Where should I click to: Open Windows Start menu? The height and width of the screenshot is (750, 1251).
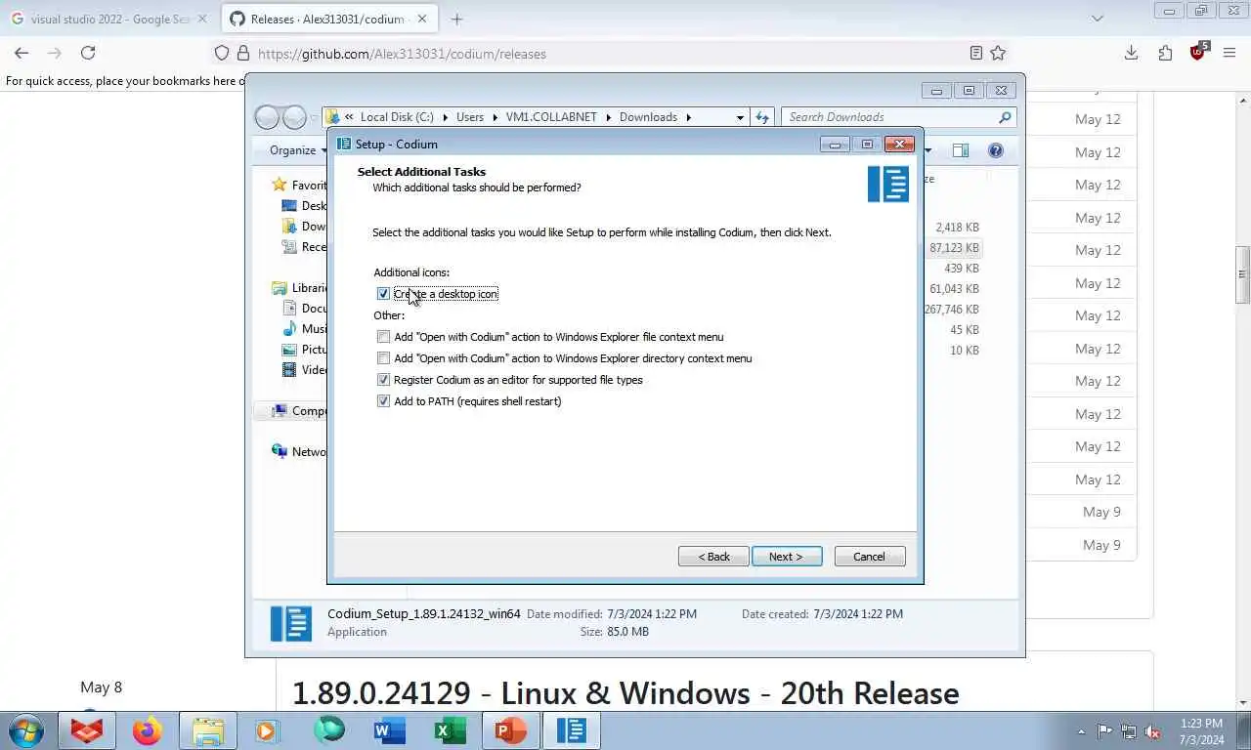coord(25,730)
